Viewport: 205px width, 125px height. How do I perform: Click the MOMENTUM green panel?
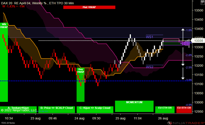point(134,106)
